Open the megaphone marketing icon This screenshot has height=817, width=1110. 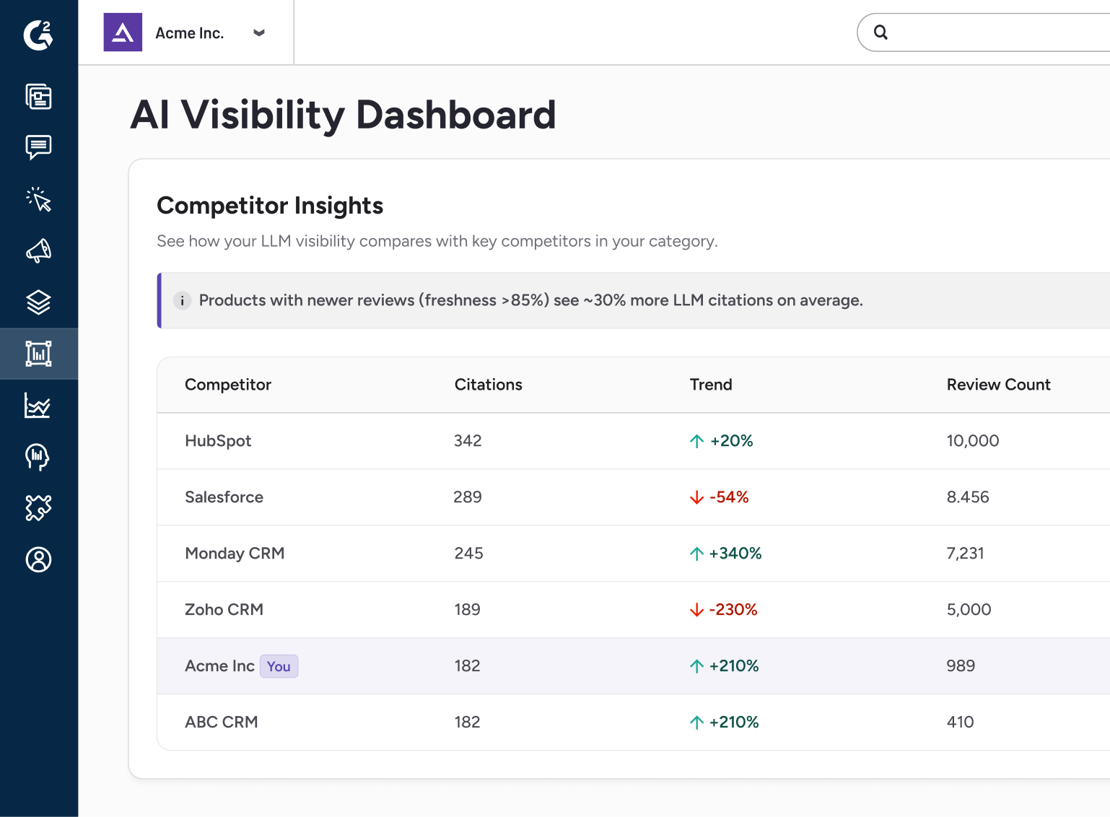38,250
